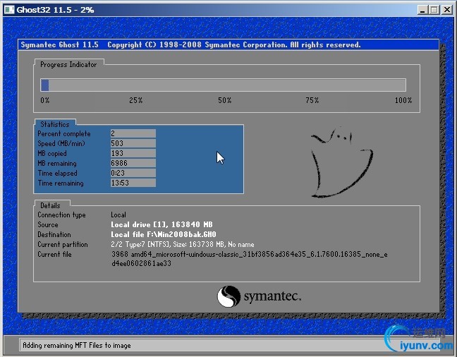Click the connection value 'Local'
Viewport: 457px width, 357px height.
[x=118, y=215]
